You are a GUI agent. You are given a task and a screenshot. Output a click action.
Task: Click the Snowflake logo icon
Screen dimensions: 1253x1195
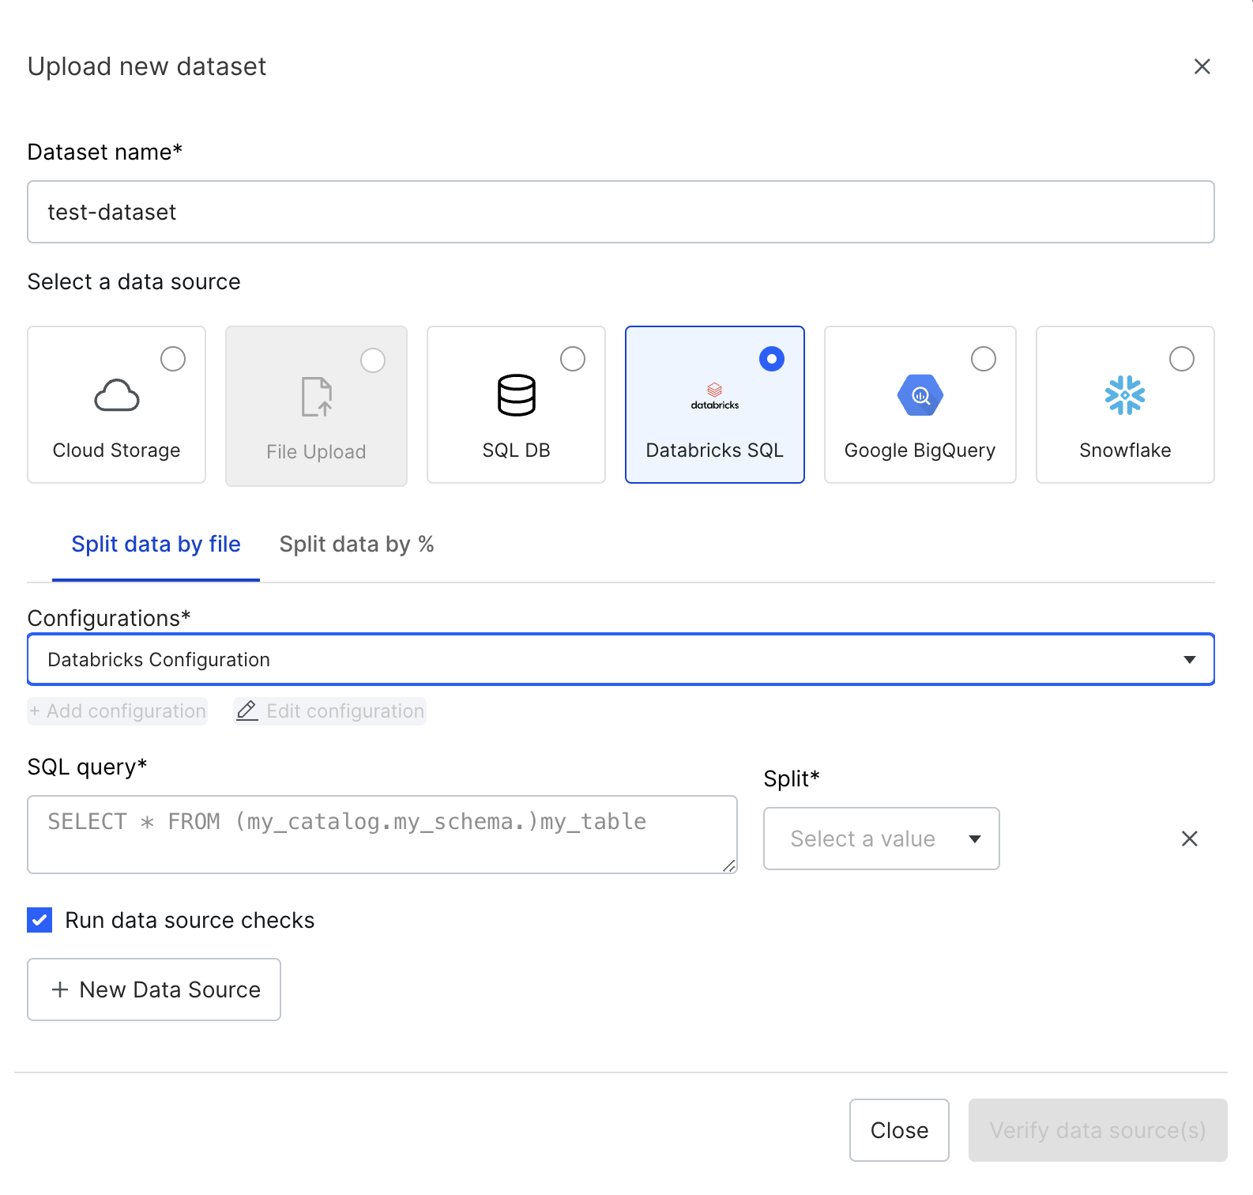[1125, 395]
